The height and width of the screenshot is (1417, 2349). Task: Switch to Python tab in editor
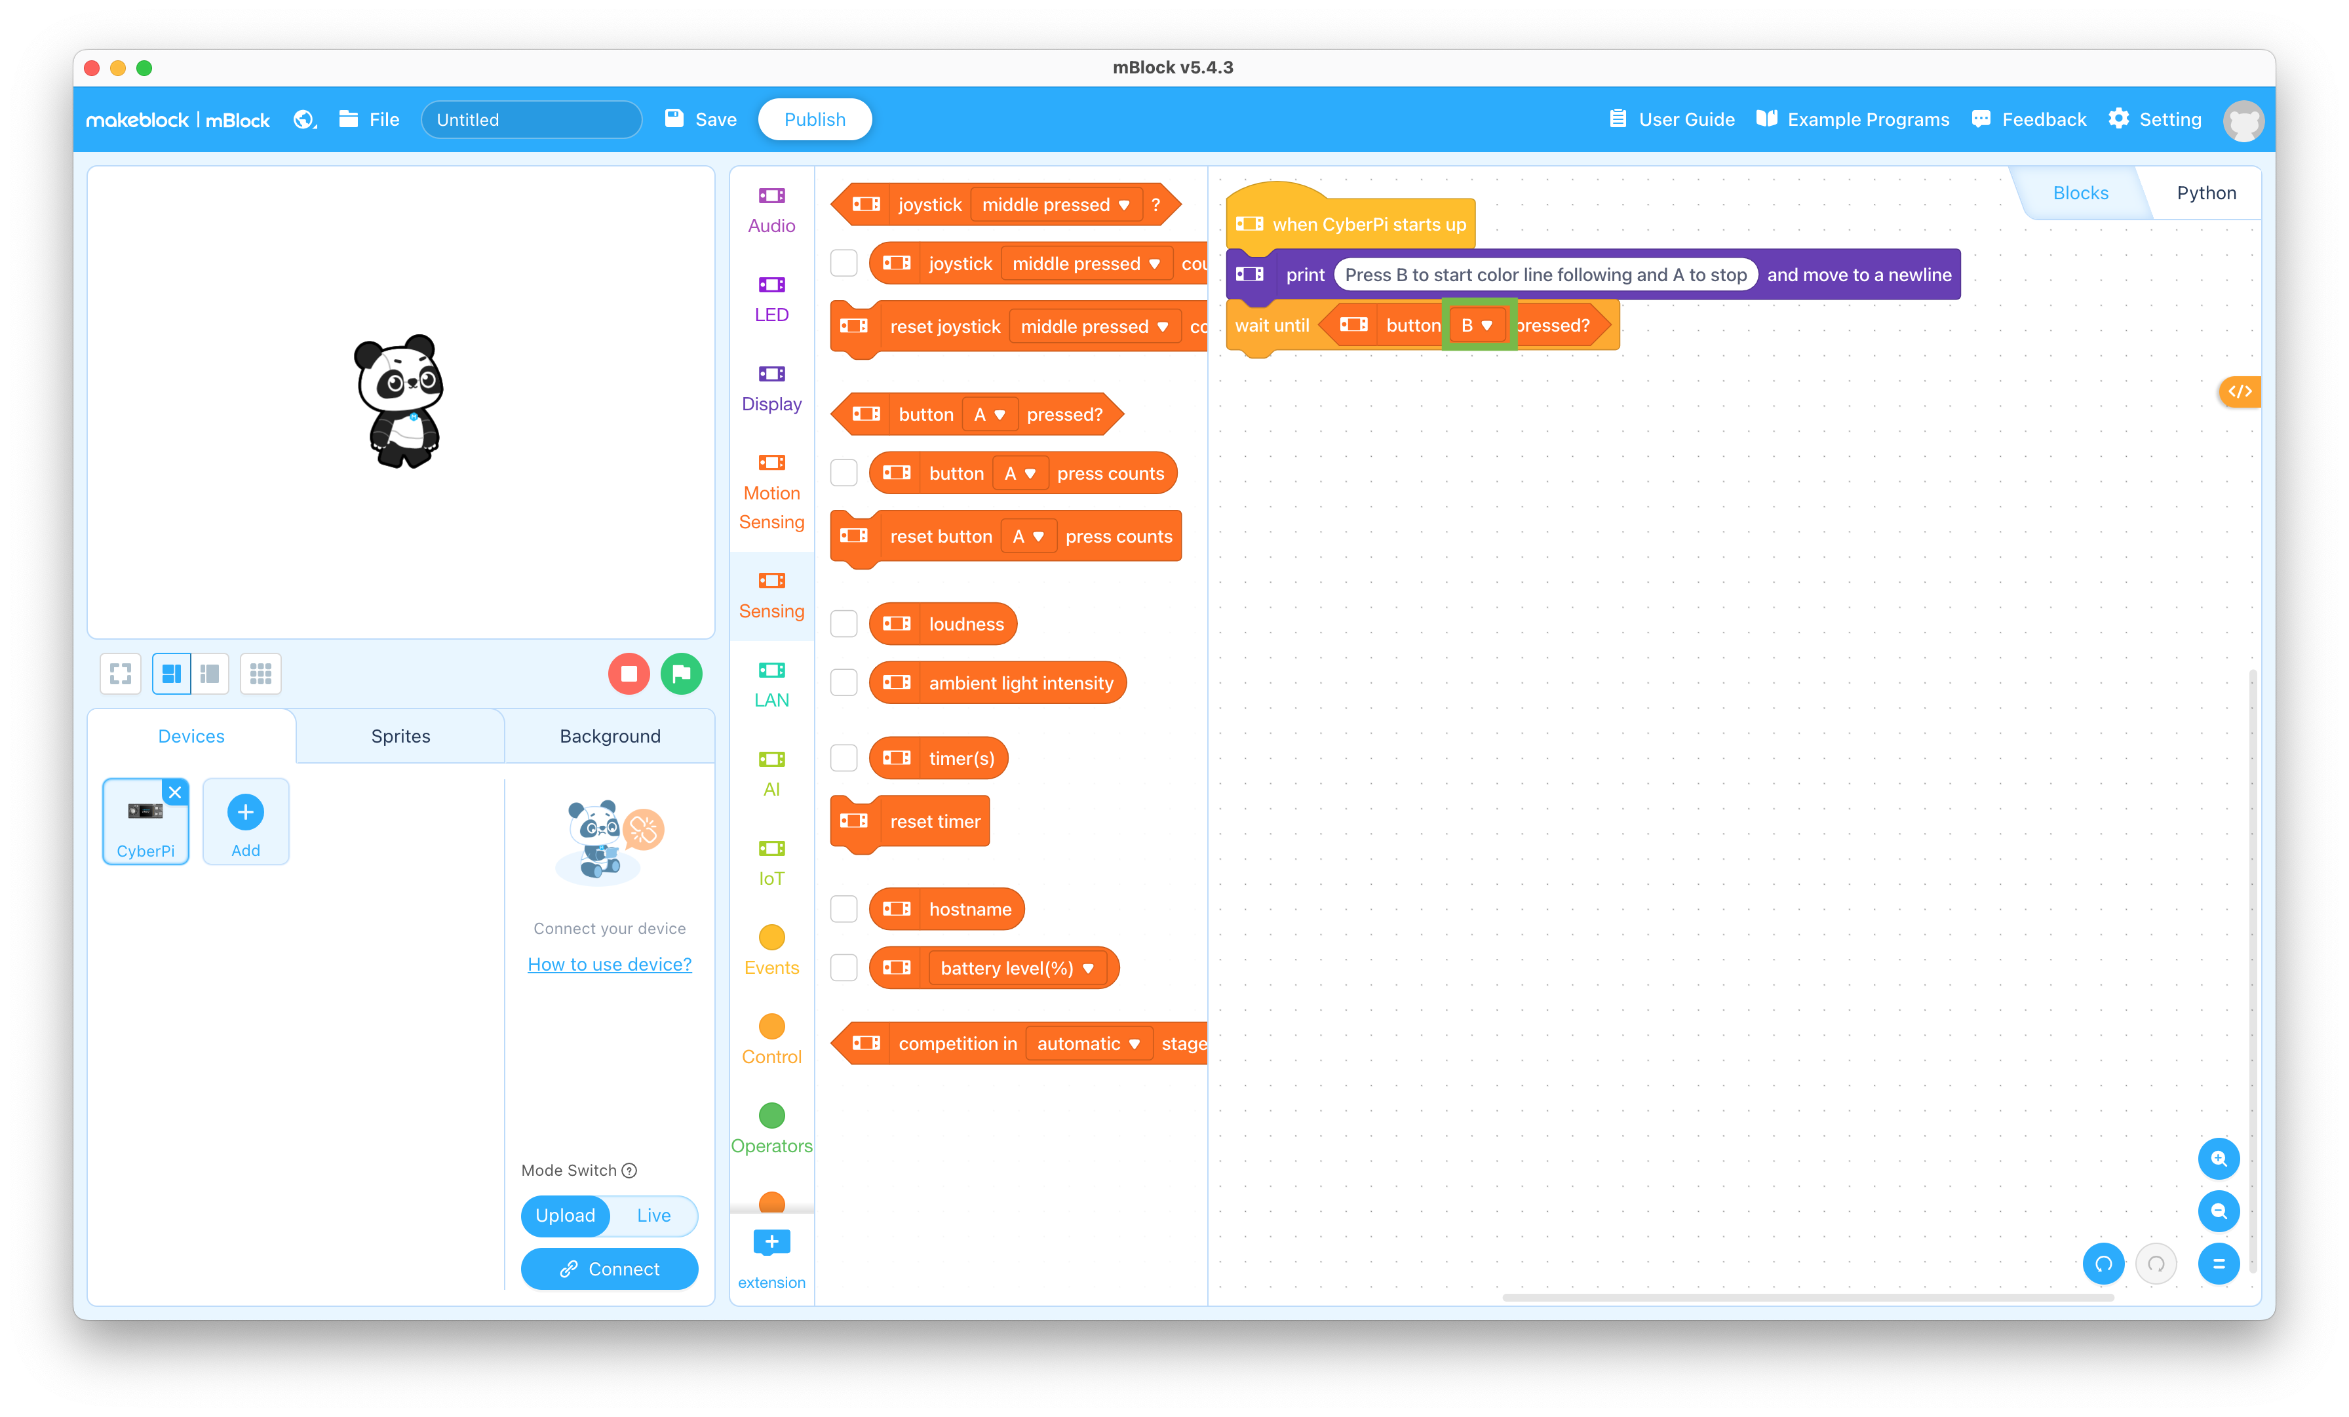click(x=2206, y=191)
